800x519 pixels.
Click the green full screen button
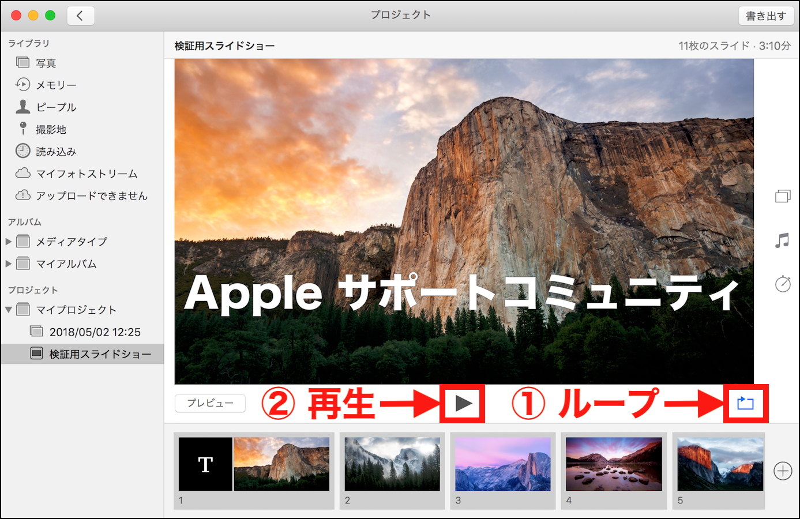(x=50, y=16)
